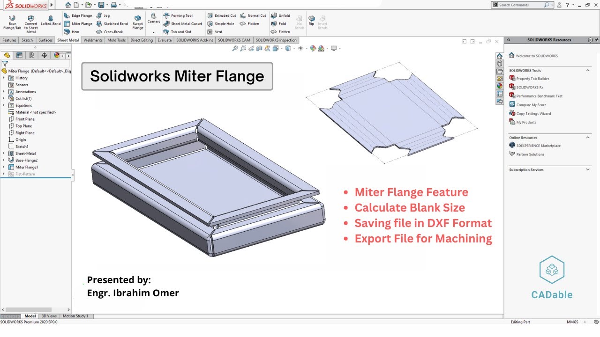
Task: Switch to the Motion Study 1 tab
Action: (75, 316)
